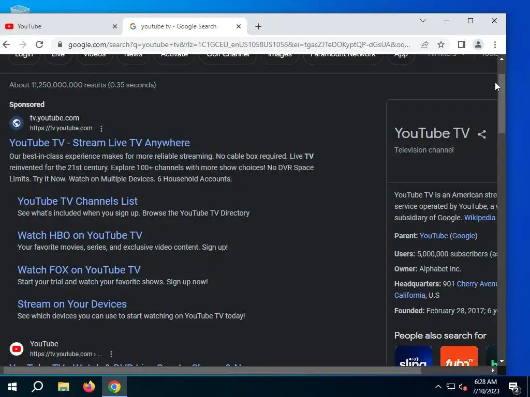Open the network status tray icon

(451, 387)
